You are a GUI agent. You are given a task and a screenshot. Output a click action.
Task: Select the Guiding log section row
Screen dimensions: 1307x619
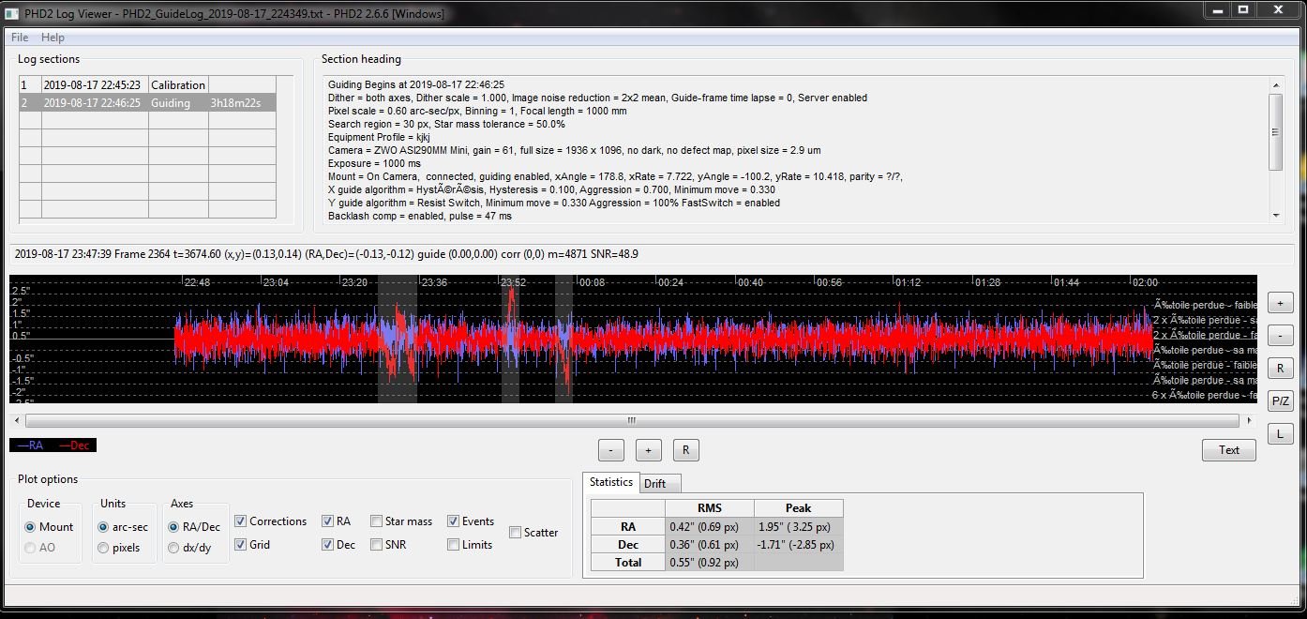tap(148, 103)
